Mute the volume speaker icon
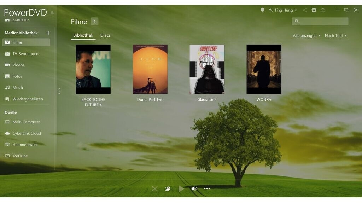This screenshot has height=203, width=362. click(x=194, y=188)
